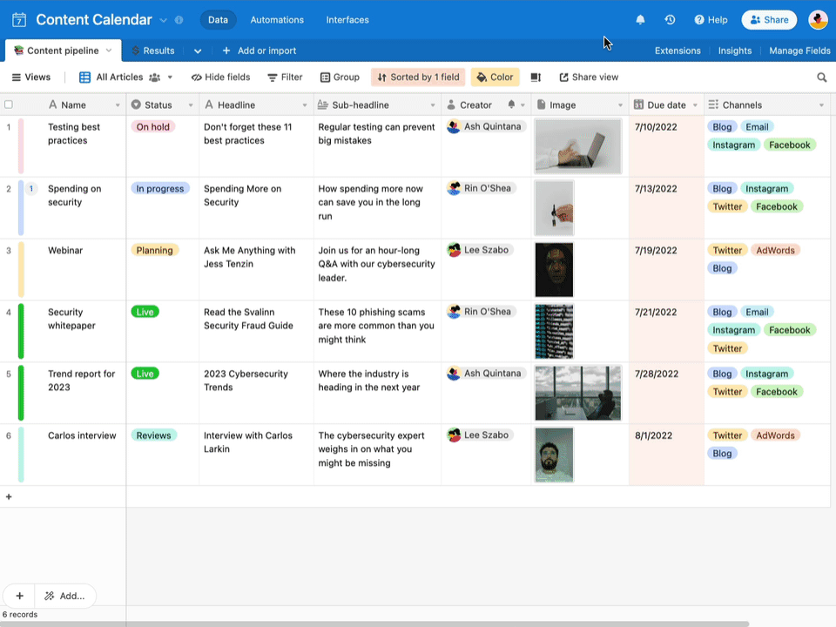Open the Color options button
The width and height of the screenshot is (836, 627).
click(495, 78)
